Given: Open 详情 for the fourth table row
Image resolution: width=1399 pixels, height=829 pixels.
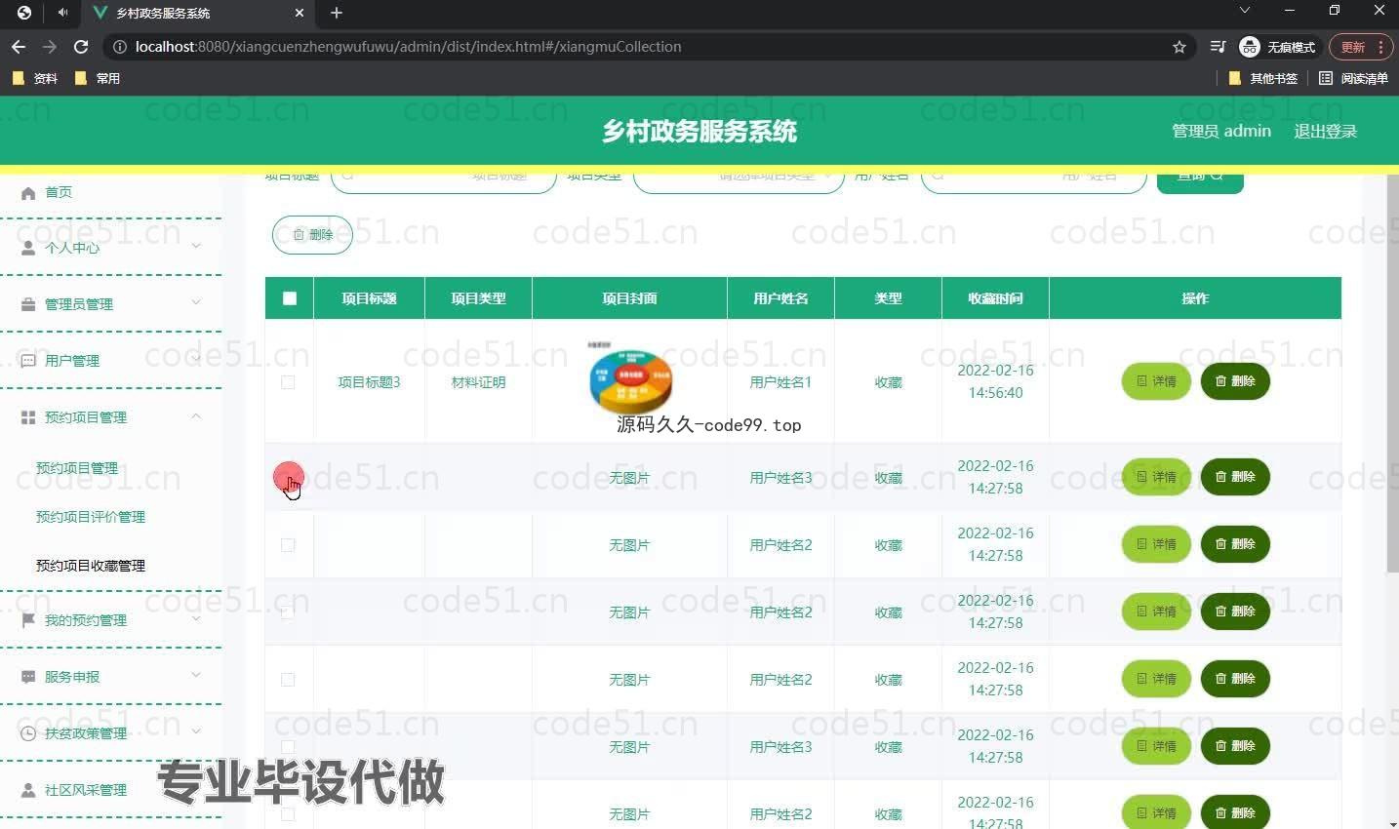Looking at the screenshot, I should (1156, 612).
